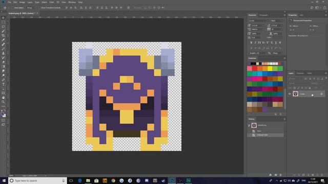The height and width of the screenshot is (184, 328).
Task: Select the Lasso tool
Action: (x=3, y=27)
